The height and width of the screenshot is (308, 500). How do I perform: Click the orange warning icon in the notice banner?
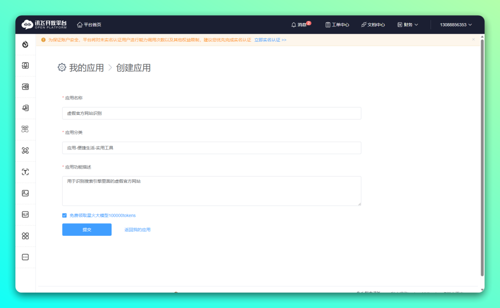[44, 40]
